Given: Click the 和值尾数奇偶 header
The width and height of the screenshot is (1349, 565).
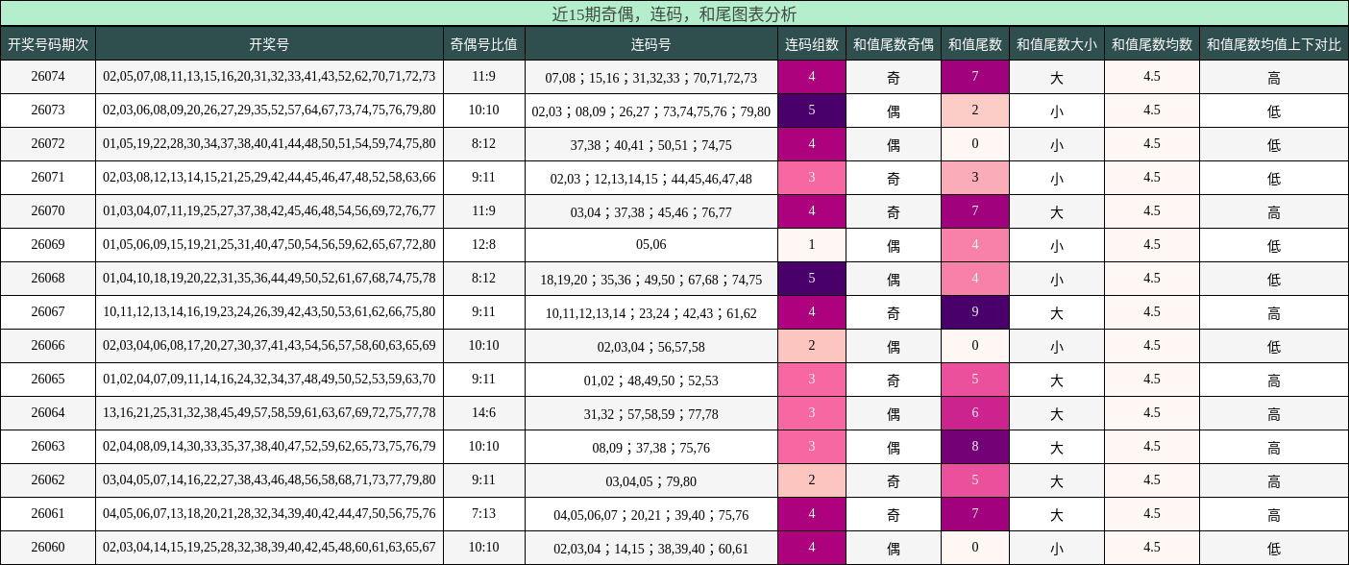Looking at the screenshot, I should coord(894,43).
